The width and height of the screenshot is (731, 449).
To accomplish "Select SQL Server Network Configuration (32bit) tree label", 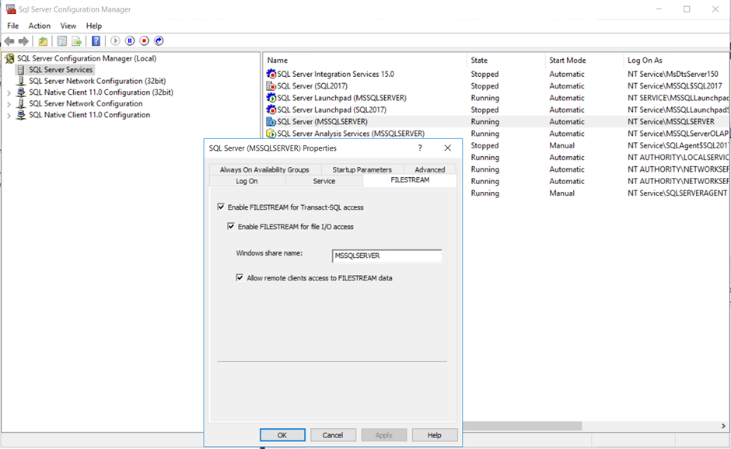I will click(97, 81).
